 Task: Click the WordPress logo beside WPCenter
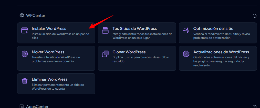click(x=22, y=16)
